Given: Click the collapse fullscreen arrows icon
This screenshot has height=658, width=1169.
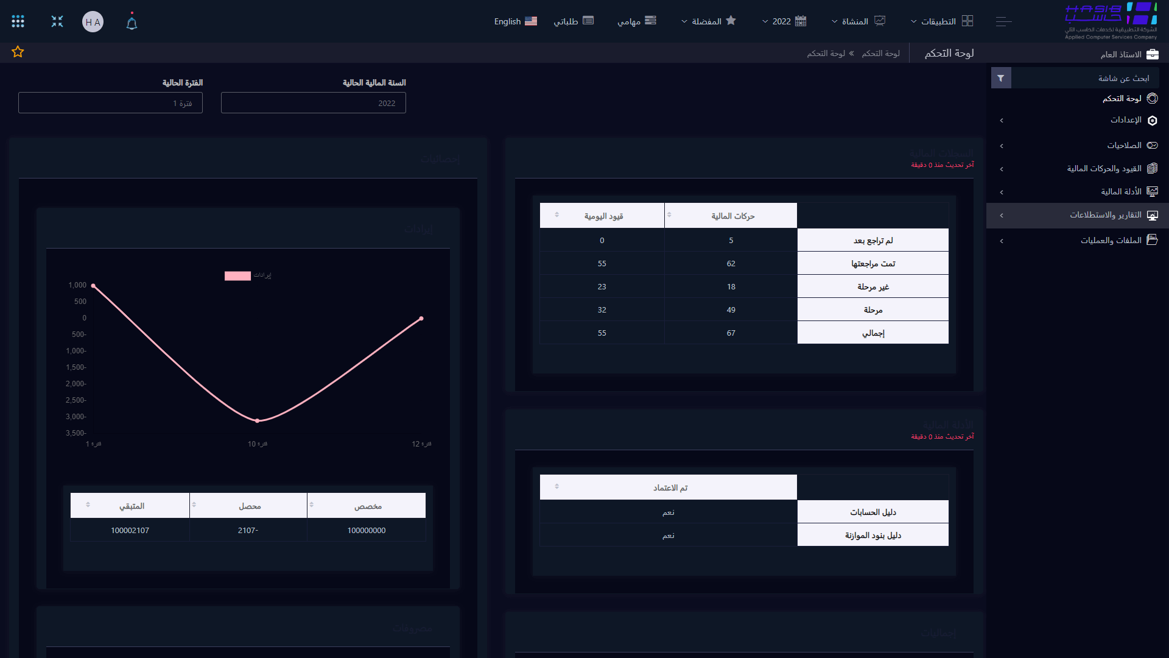Looking at the screenshot, I should point(57,22).
